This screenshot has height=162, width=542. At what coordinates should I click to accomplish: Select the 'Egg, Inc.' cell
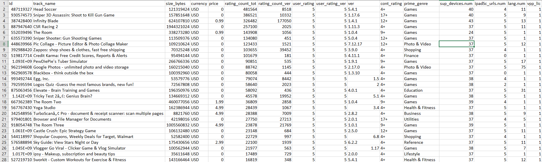coord(99,79)
